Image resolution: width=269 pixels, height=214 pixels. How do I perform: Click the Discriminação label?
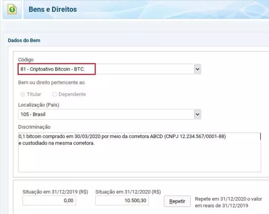coord(34,127)
